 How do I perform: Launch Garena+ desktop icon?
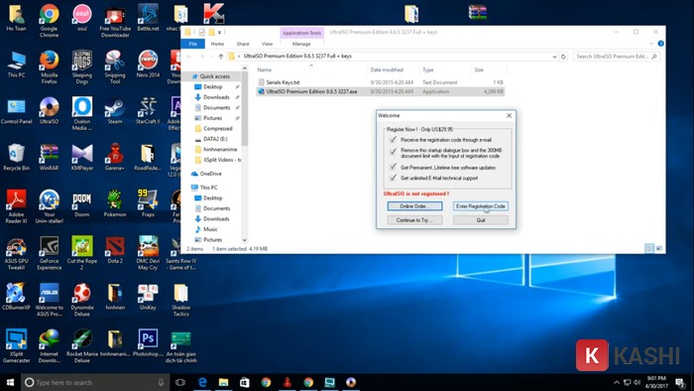click(115, 157)
